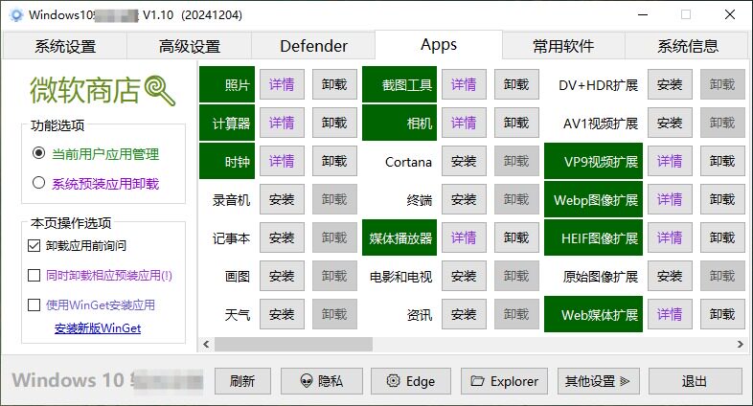753x406 pixels.
Task: Click 详情 for 相机
Action: [464, 123]
